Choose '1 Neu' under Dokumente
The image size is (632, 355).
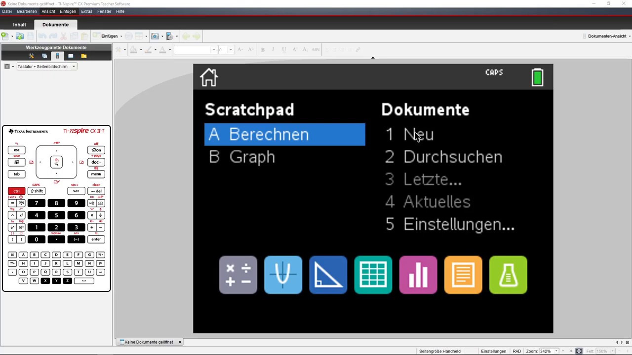tap(410, 135)
